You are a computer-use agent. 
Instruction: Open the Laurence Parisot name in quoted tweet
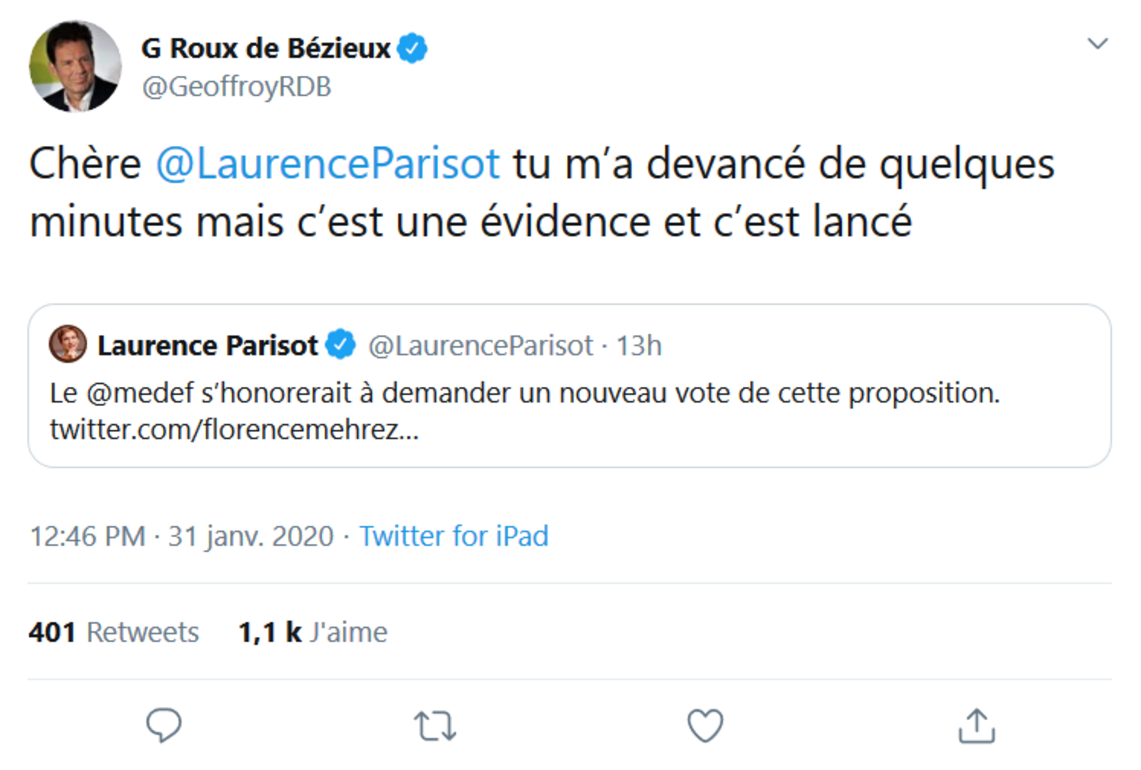[x=207, y=345]
